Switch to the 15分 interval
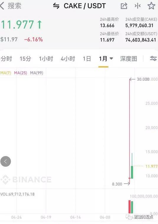 point(25,59)
